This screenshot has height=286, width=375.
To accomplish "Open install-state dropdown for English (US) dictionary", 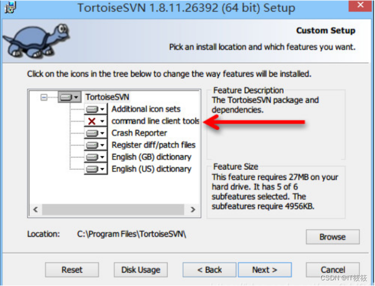I will click(95, 169).
